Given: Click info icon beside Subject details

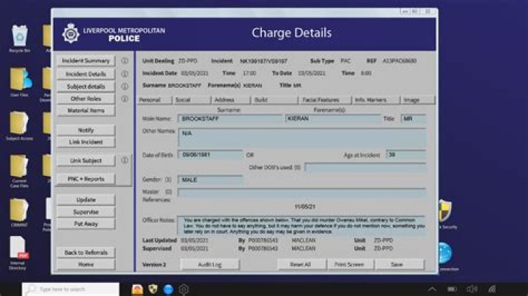Looking at the screenshot, I should coord(125,86).
